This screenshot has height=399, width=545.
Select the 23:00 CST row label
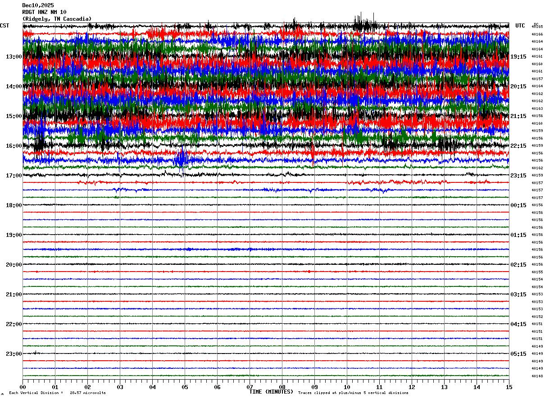(14, 354)
